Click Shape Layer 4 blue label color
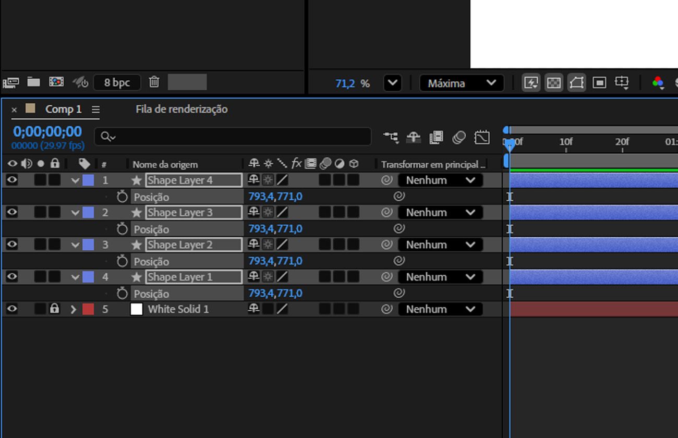The height and width of the screenshot is (438, 678). pos(88,180)
